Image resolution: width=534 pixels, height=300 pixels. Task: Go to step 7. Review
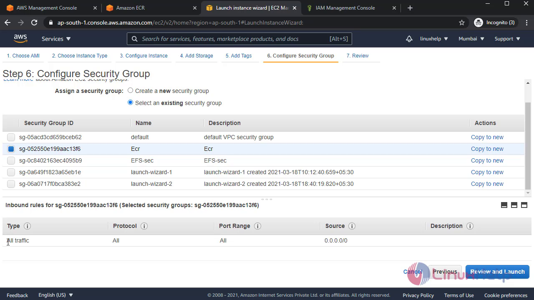(358, 56)
